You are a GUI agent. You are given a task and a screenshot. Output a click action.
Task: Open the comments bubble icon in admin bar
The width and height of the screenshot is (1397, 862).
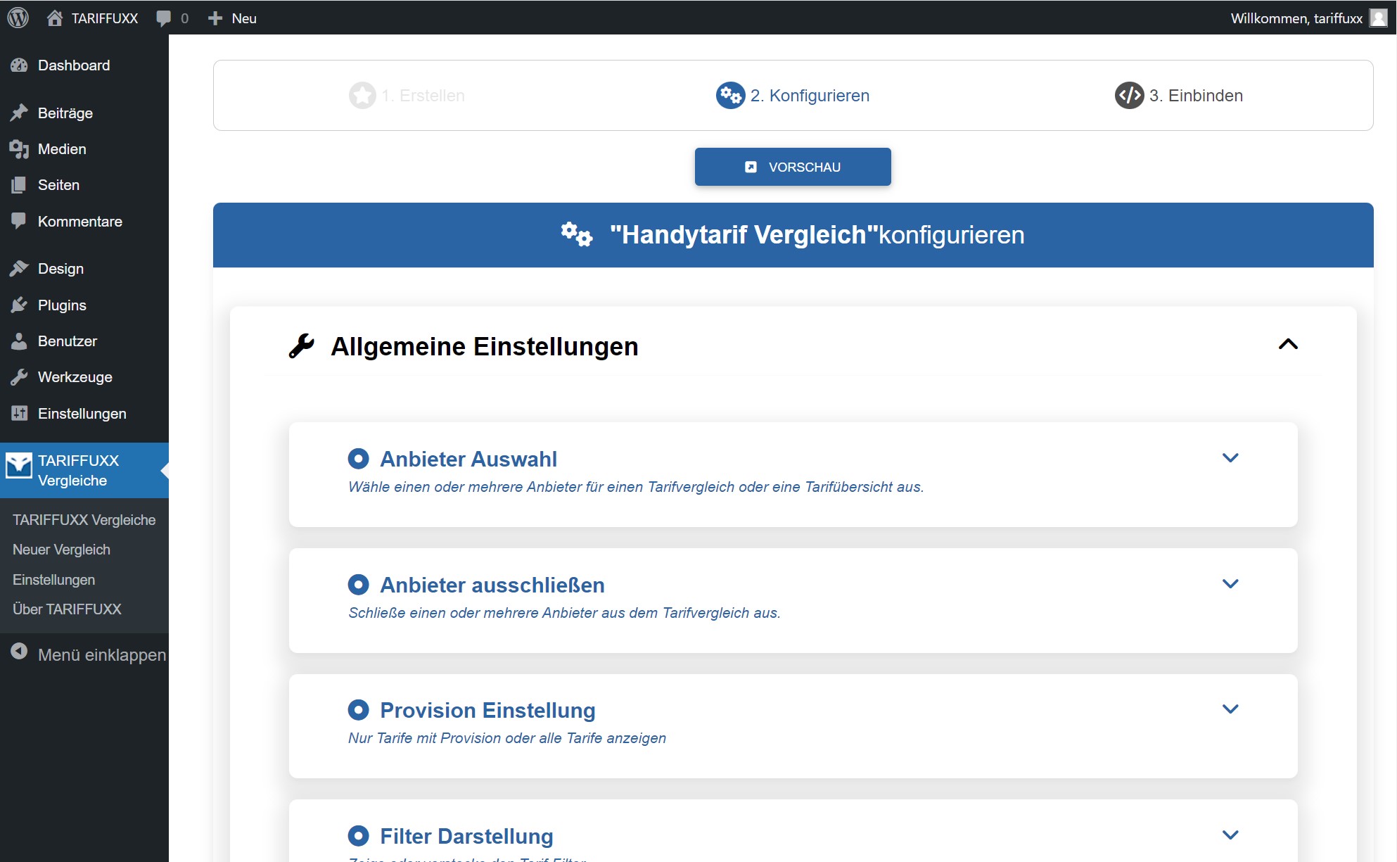(164, 18)
